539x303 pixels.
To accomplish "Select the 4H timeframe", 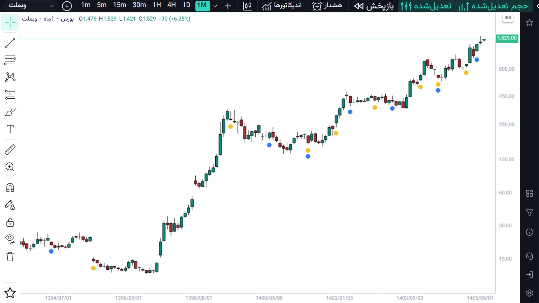I will (x=171, y=5).
